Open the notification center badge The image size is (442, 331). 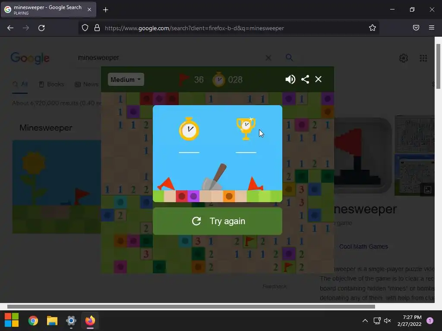point(430,321)
